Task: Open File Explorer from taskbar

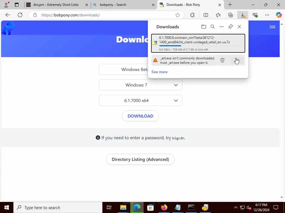Action: pos(123,207)
